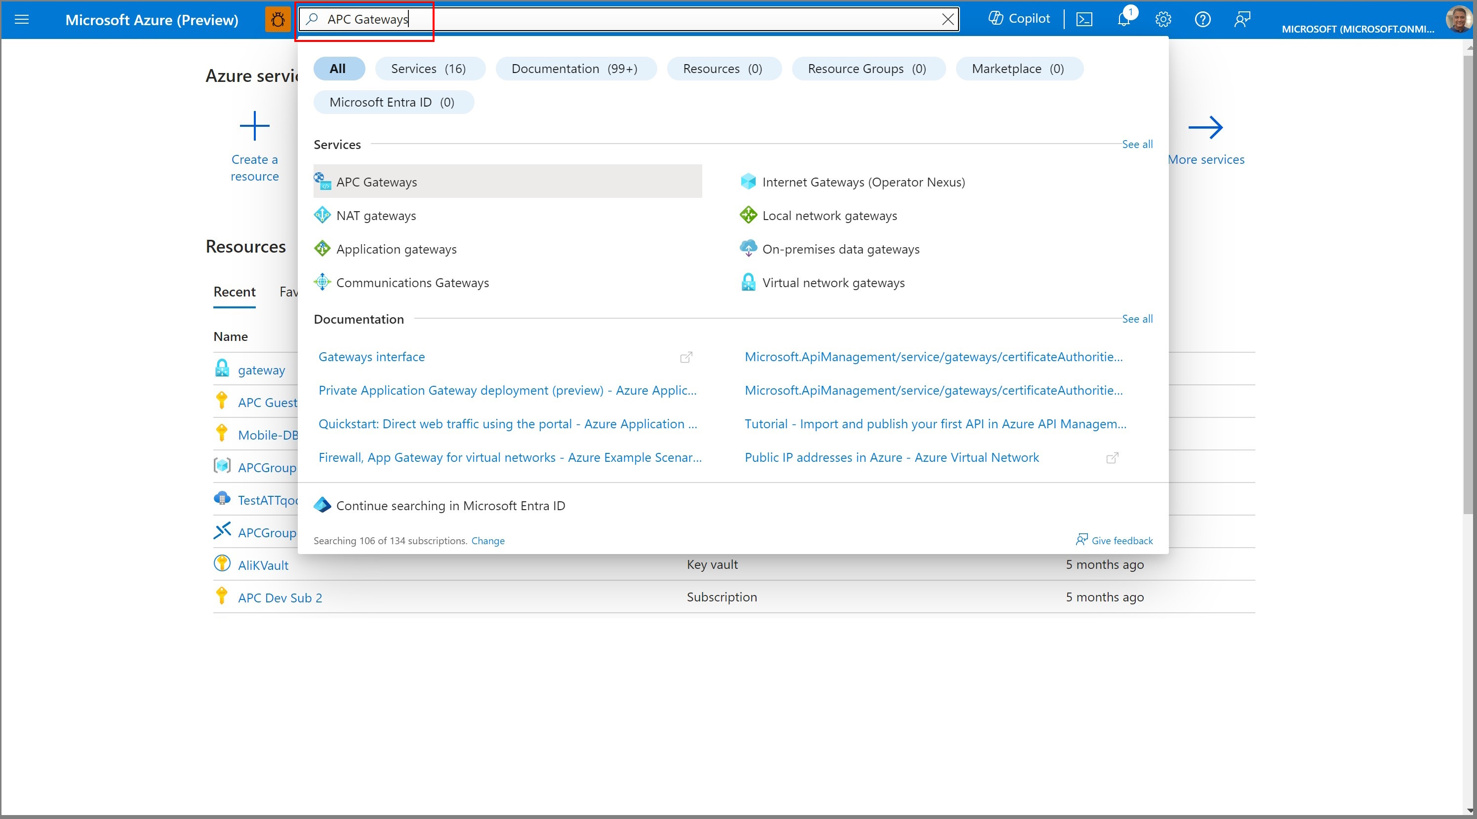Click See all next to Services
This screenshot has width=1477, height=819.
(x=1137, y=145)
